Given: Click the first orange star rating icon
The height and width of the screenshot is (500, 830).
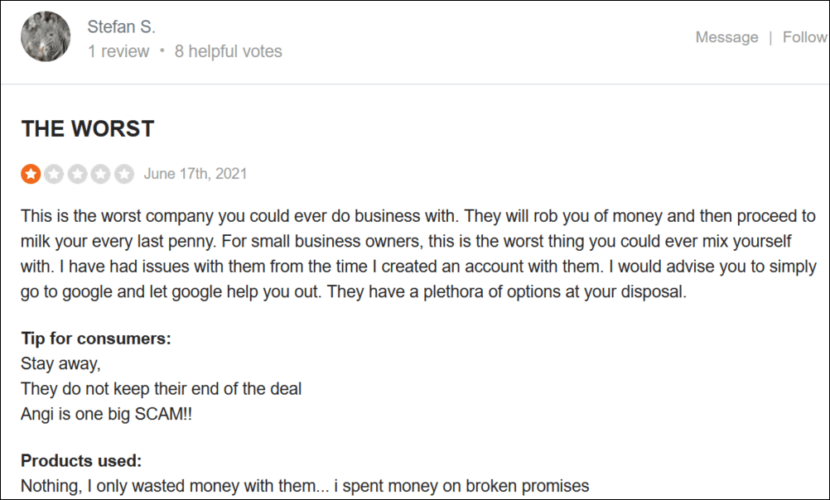Looking at the screenshot, I should pyautogui.click(x=31, y=173).
